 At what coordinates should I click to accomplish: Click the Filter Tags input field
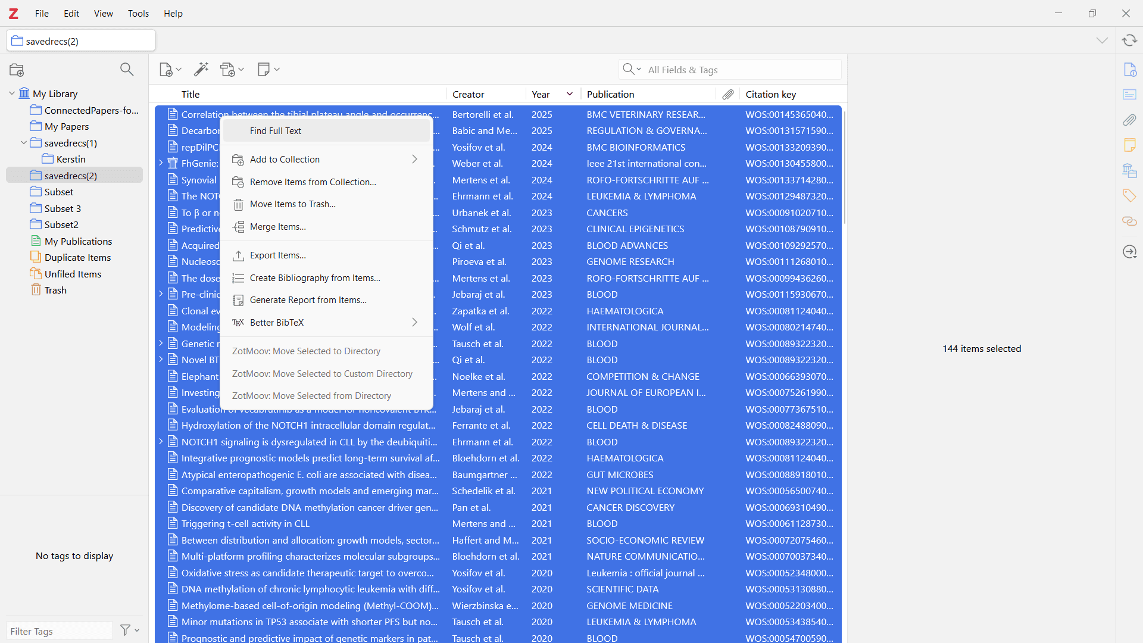(60, 631)
